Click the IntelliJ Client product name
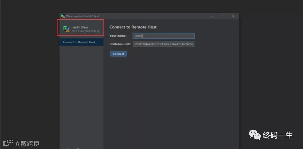The height and width of the screenshot is (149, 303). pyautogui.click(x=80, y=28)
